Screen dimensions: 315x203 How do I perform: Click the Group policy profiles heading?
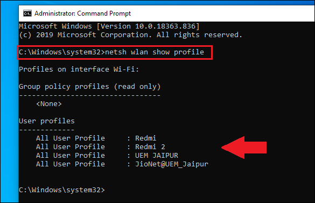tap(90, 87)
